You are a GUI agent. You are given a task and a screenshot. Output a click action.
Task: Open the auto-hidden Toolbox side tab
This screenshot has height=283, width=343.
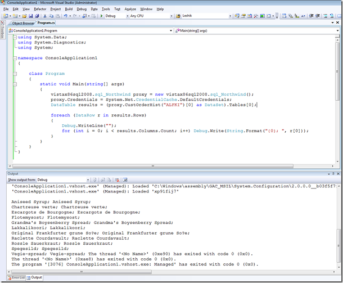(x=2, y=30)
